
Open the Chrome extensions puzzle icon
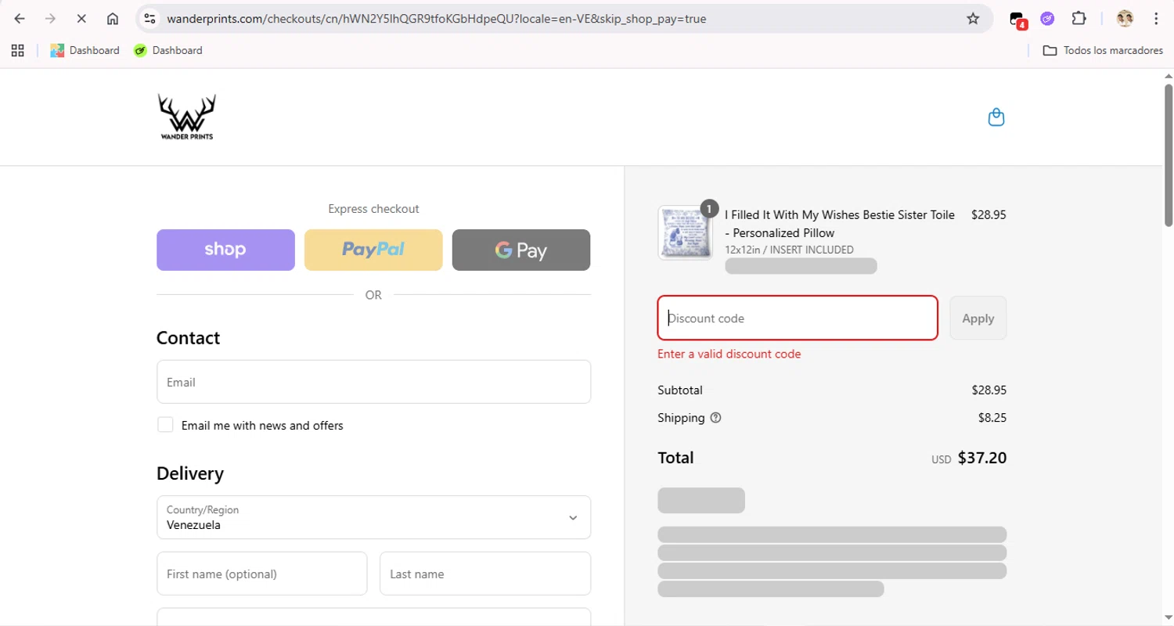pos(1079,19)
